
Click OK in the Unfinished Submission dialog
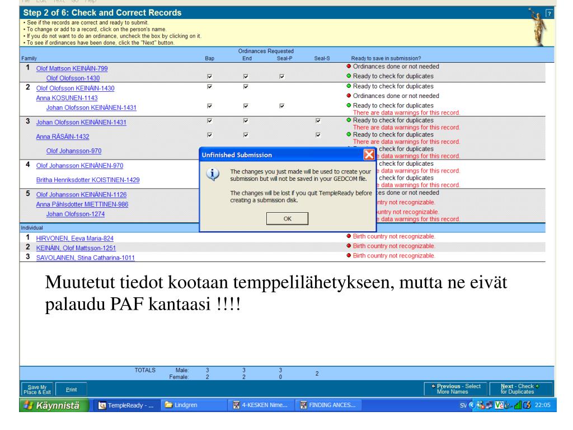pos(287,219)
